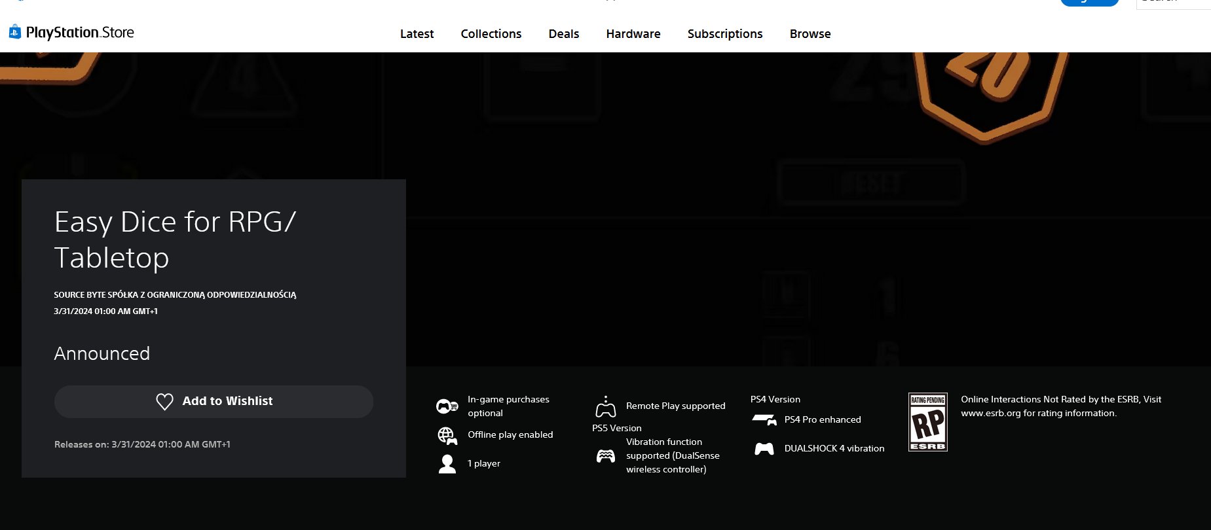Open the Hardware menu
Viewport: 1211px width, 530px height.
633,34
